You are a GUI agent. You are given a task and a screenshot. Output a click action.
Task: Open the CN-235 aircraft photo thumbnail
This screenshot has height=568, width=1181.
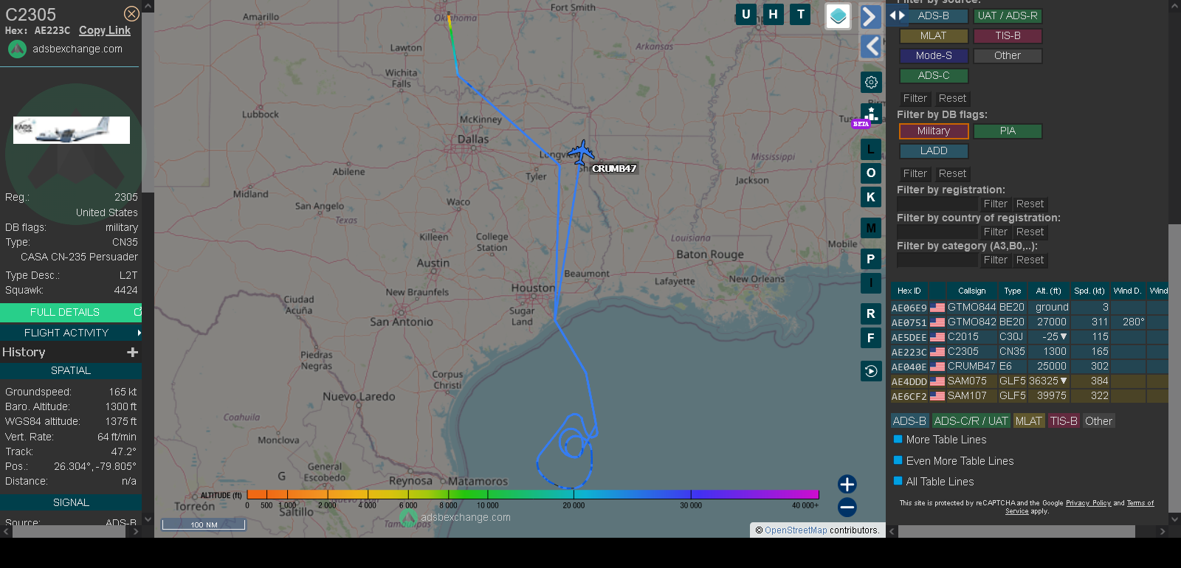point(72,130)
